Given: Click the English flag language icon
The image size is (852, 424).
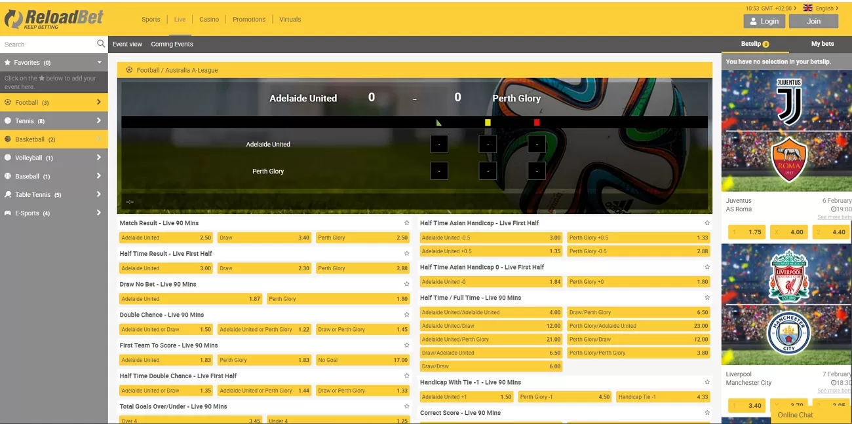Looking at the screenshot, I should [x=807, y=8].
